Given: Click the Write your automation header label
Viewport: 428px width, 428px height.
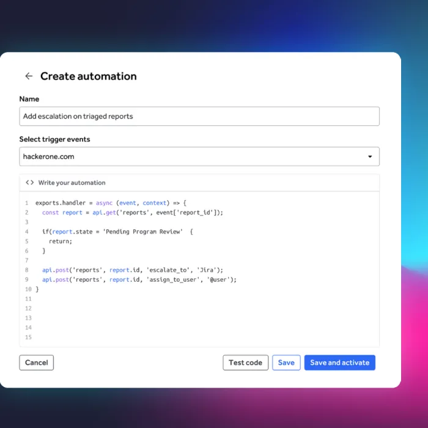Looking at the screenshot, I should [72, 183].
